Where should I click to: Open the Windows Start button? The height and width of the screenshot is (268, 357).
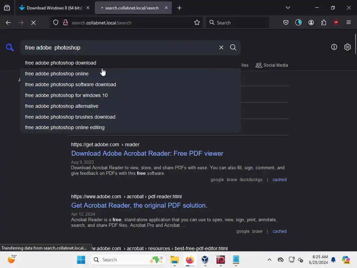pyautogui.click(x=81, y=260)
